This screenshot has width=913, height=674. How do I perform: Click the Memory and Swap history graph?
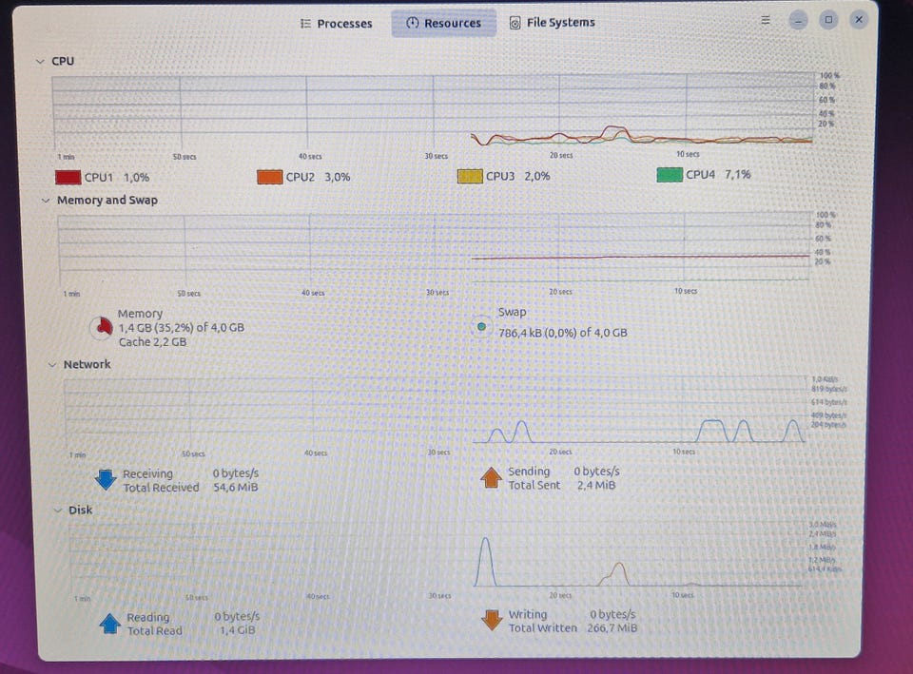click(x=435, y=250)
